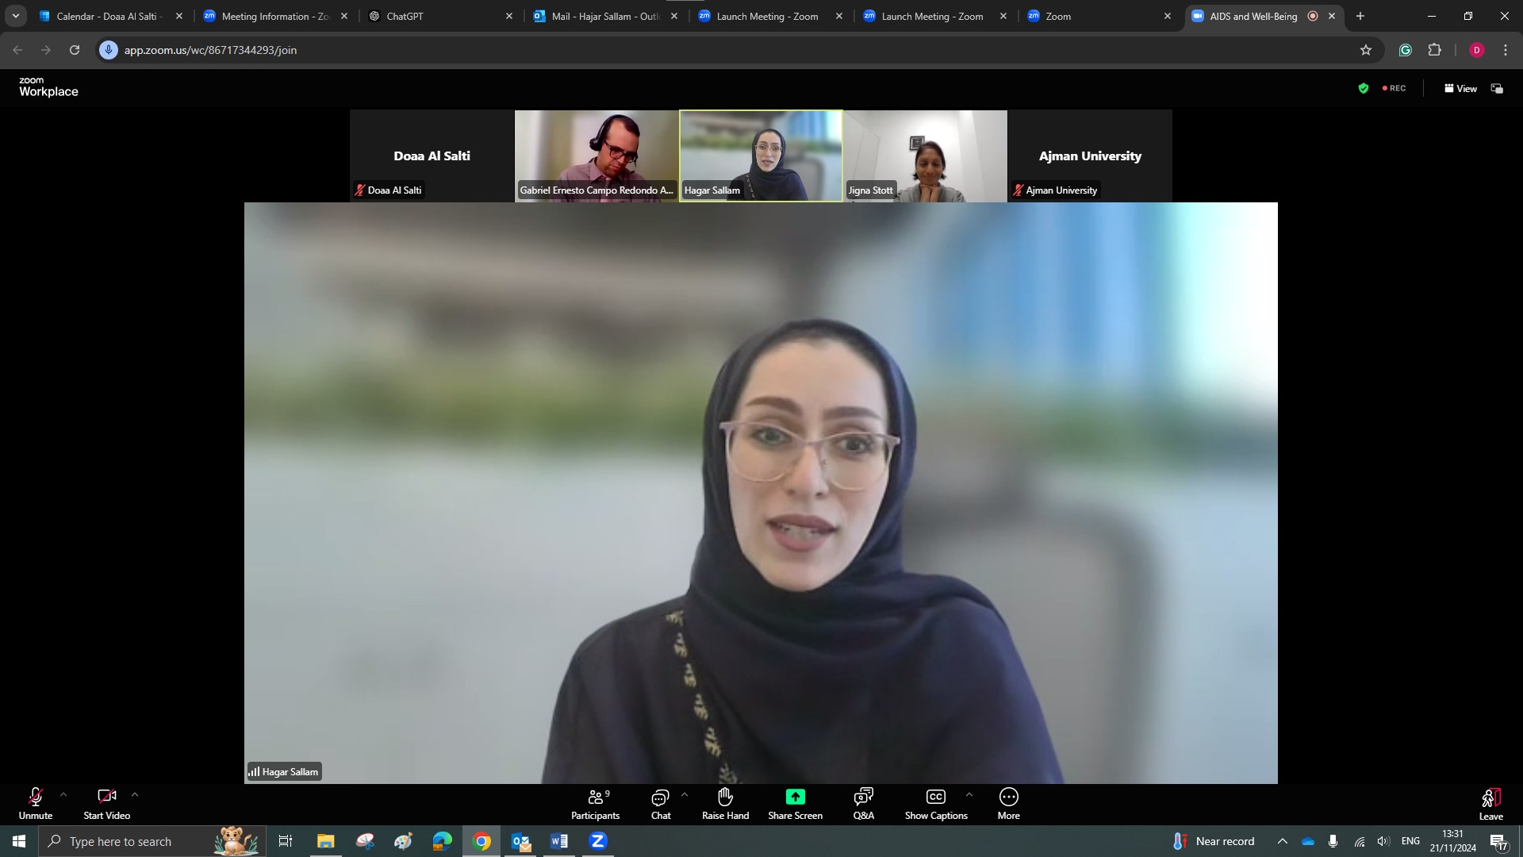The width and height of the screenshot is (1523, 857).
Task: Expand the caret next to Chat
Action: pos(685,794)
